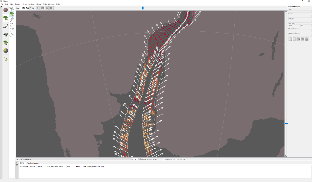Click the Created column header

click(77, 167)
